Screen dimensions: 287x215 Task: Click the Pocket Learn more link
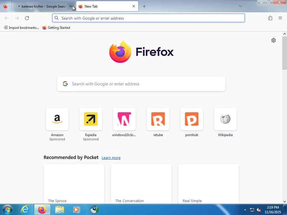pos(111,158)
